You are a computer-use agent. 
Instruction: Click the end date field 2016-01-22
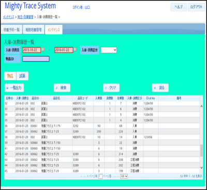tap(64, 50)
